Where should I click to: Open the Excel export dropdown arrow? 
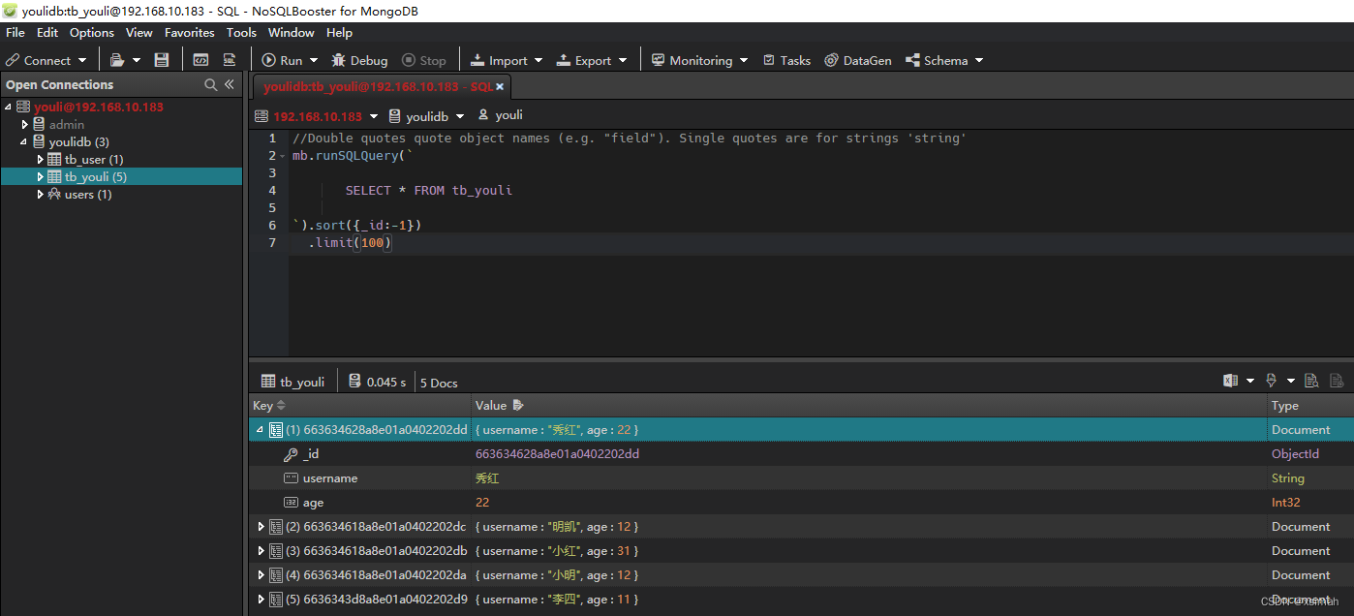(1249, 381)
